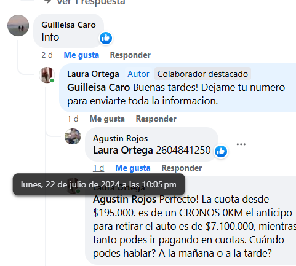The image size is (296, 266).
Task: Reply to Agustin Rojos's comment
Action: tap(182, 168)
